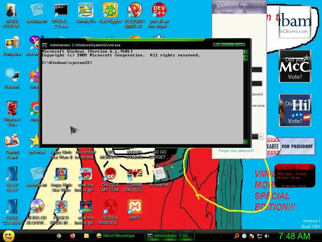The height and width of the screenshot is (242, 322).
Task: Click the Obama gadget thumbnail
Action: (295, 22)
